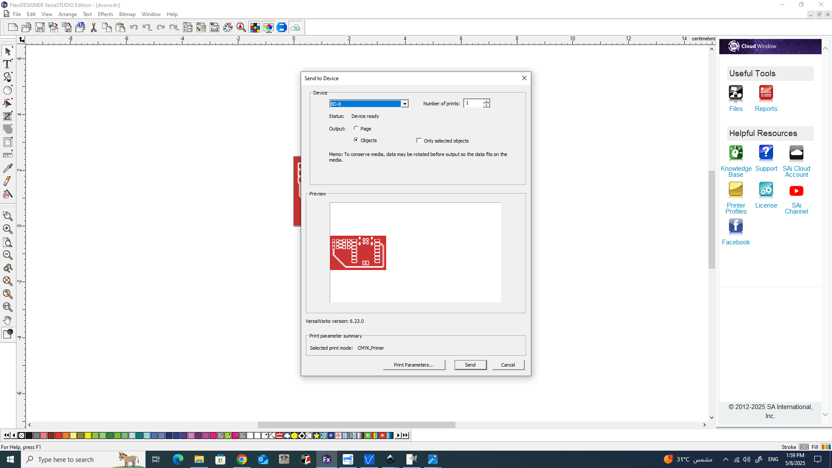Viewport: 832px width, 468px height.
Task: Open Chrome from the taskbar
Action: click(x=242, y=459)
